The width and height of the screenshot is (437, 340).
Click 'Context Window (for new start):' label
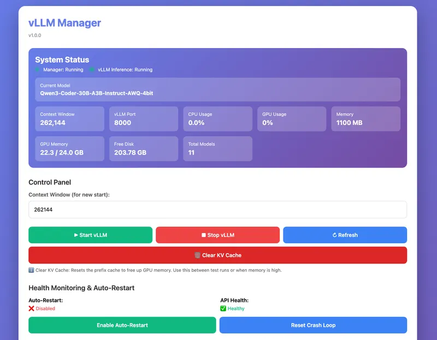[x=69, y=195]
